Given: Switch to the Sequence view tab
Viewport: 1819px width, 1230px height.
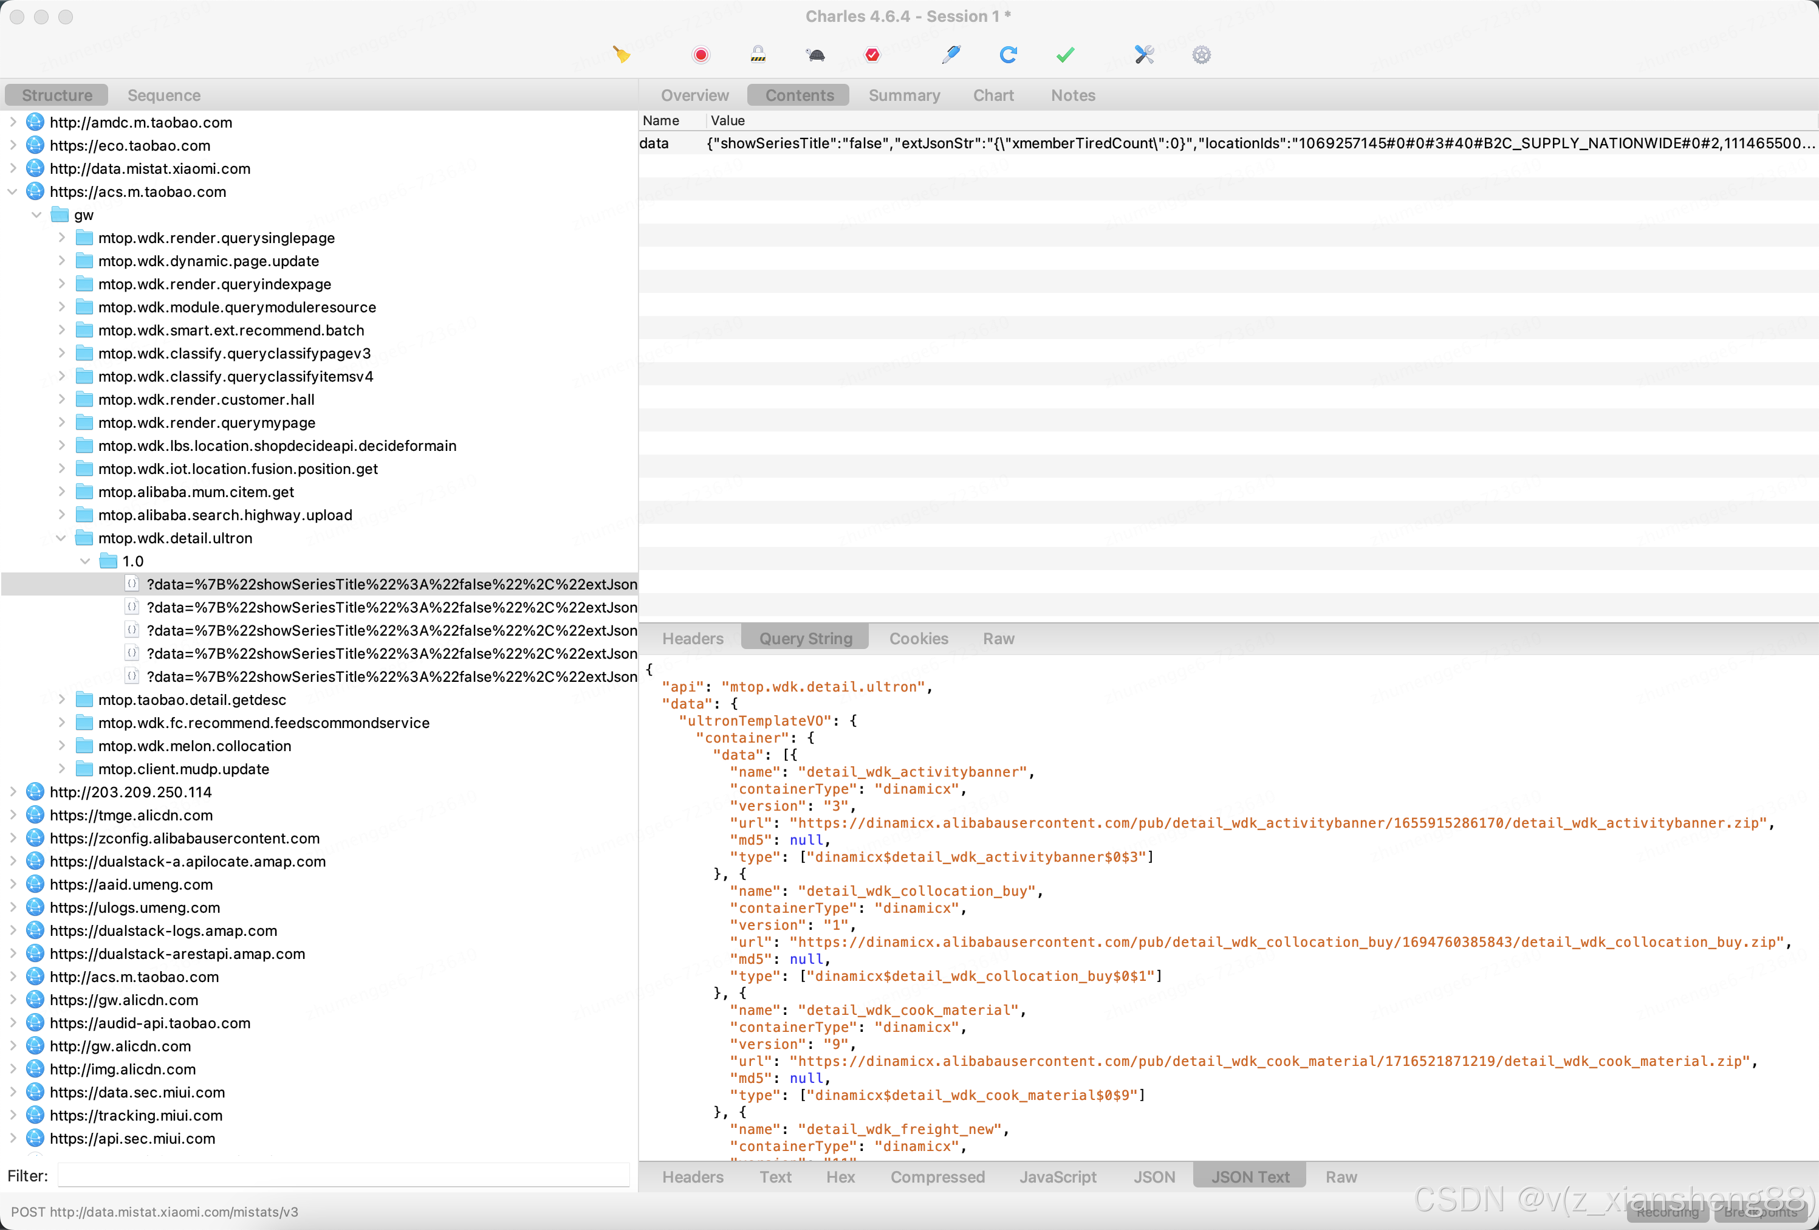Looking at the screenshot, I should tap(163, 95).
